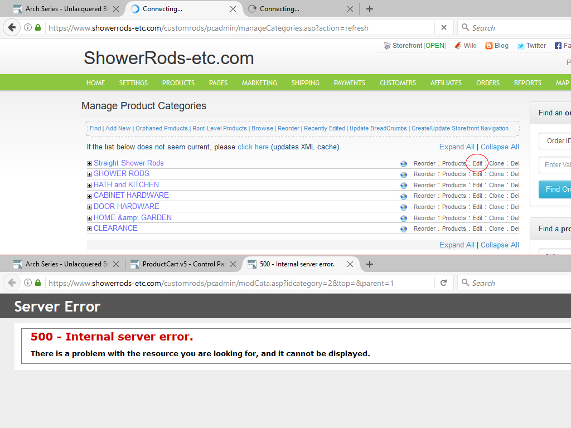Focus the Order ID input field
Viewport: 571px width, 428px height.
click(x=555, y=141)
